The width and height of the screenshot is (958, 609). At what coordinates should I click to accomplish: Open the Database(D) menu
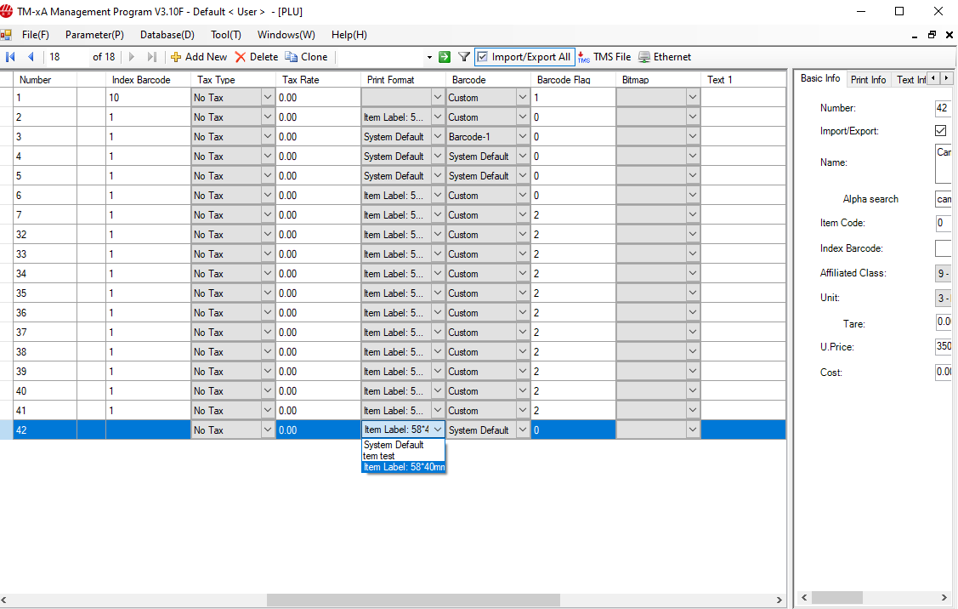point(167,35)
